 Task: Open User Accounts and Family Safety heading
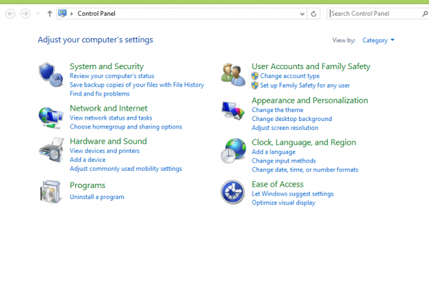pos(311,66)
